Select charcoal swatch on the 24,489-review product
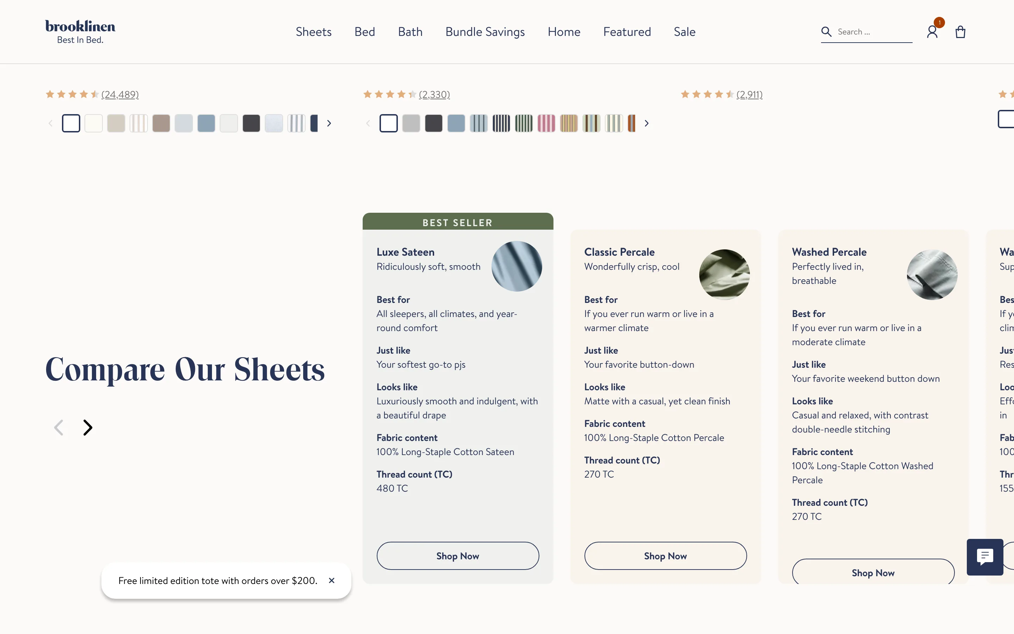1014x634 pixels. click(x=251, y=123)
